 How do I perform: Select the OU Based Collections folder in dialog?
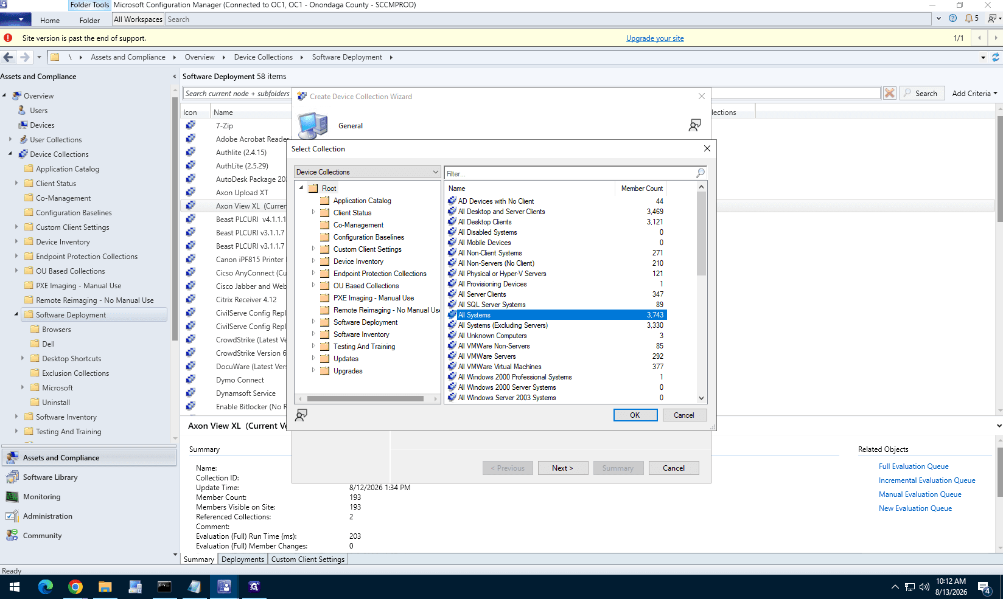point(366,286)
